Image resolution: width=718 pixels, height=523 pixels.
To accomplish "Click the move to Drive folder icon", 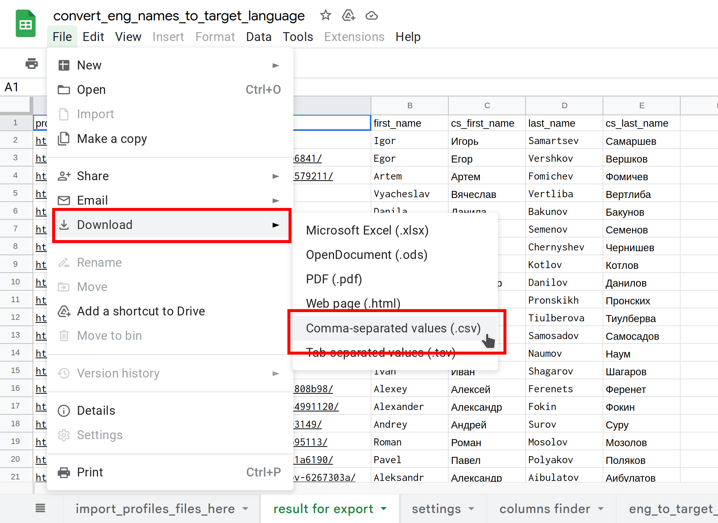I will click(x=348, y=16).
